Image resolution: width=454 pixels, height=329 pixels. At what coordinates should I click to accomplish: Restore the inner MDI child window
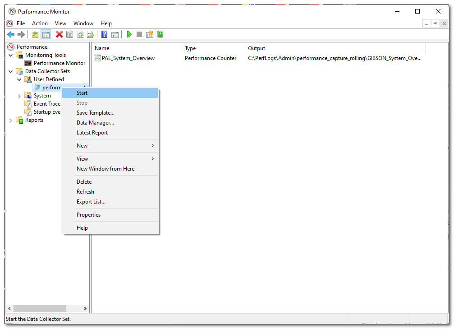(x=435, y=23)
